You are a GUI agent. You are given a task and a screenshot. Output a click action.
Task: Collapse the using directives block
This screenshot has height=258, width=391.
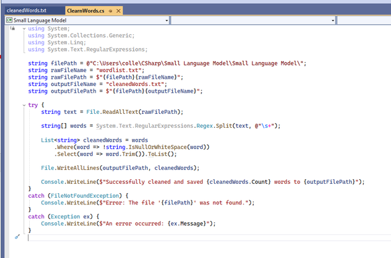[x=24, y=28]
